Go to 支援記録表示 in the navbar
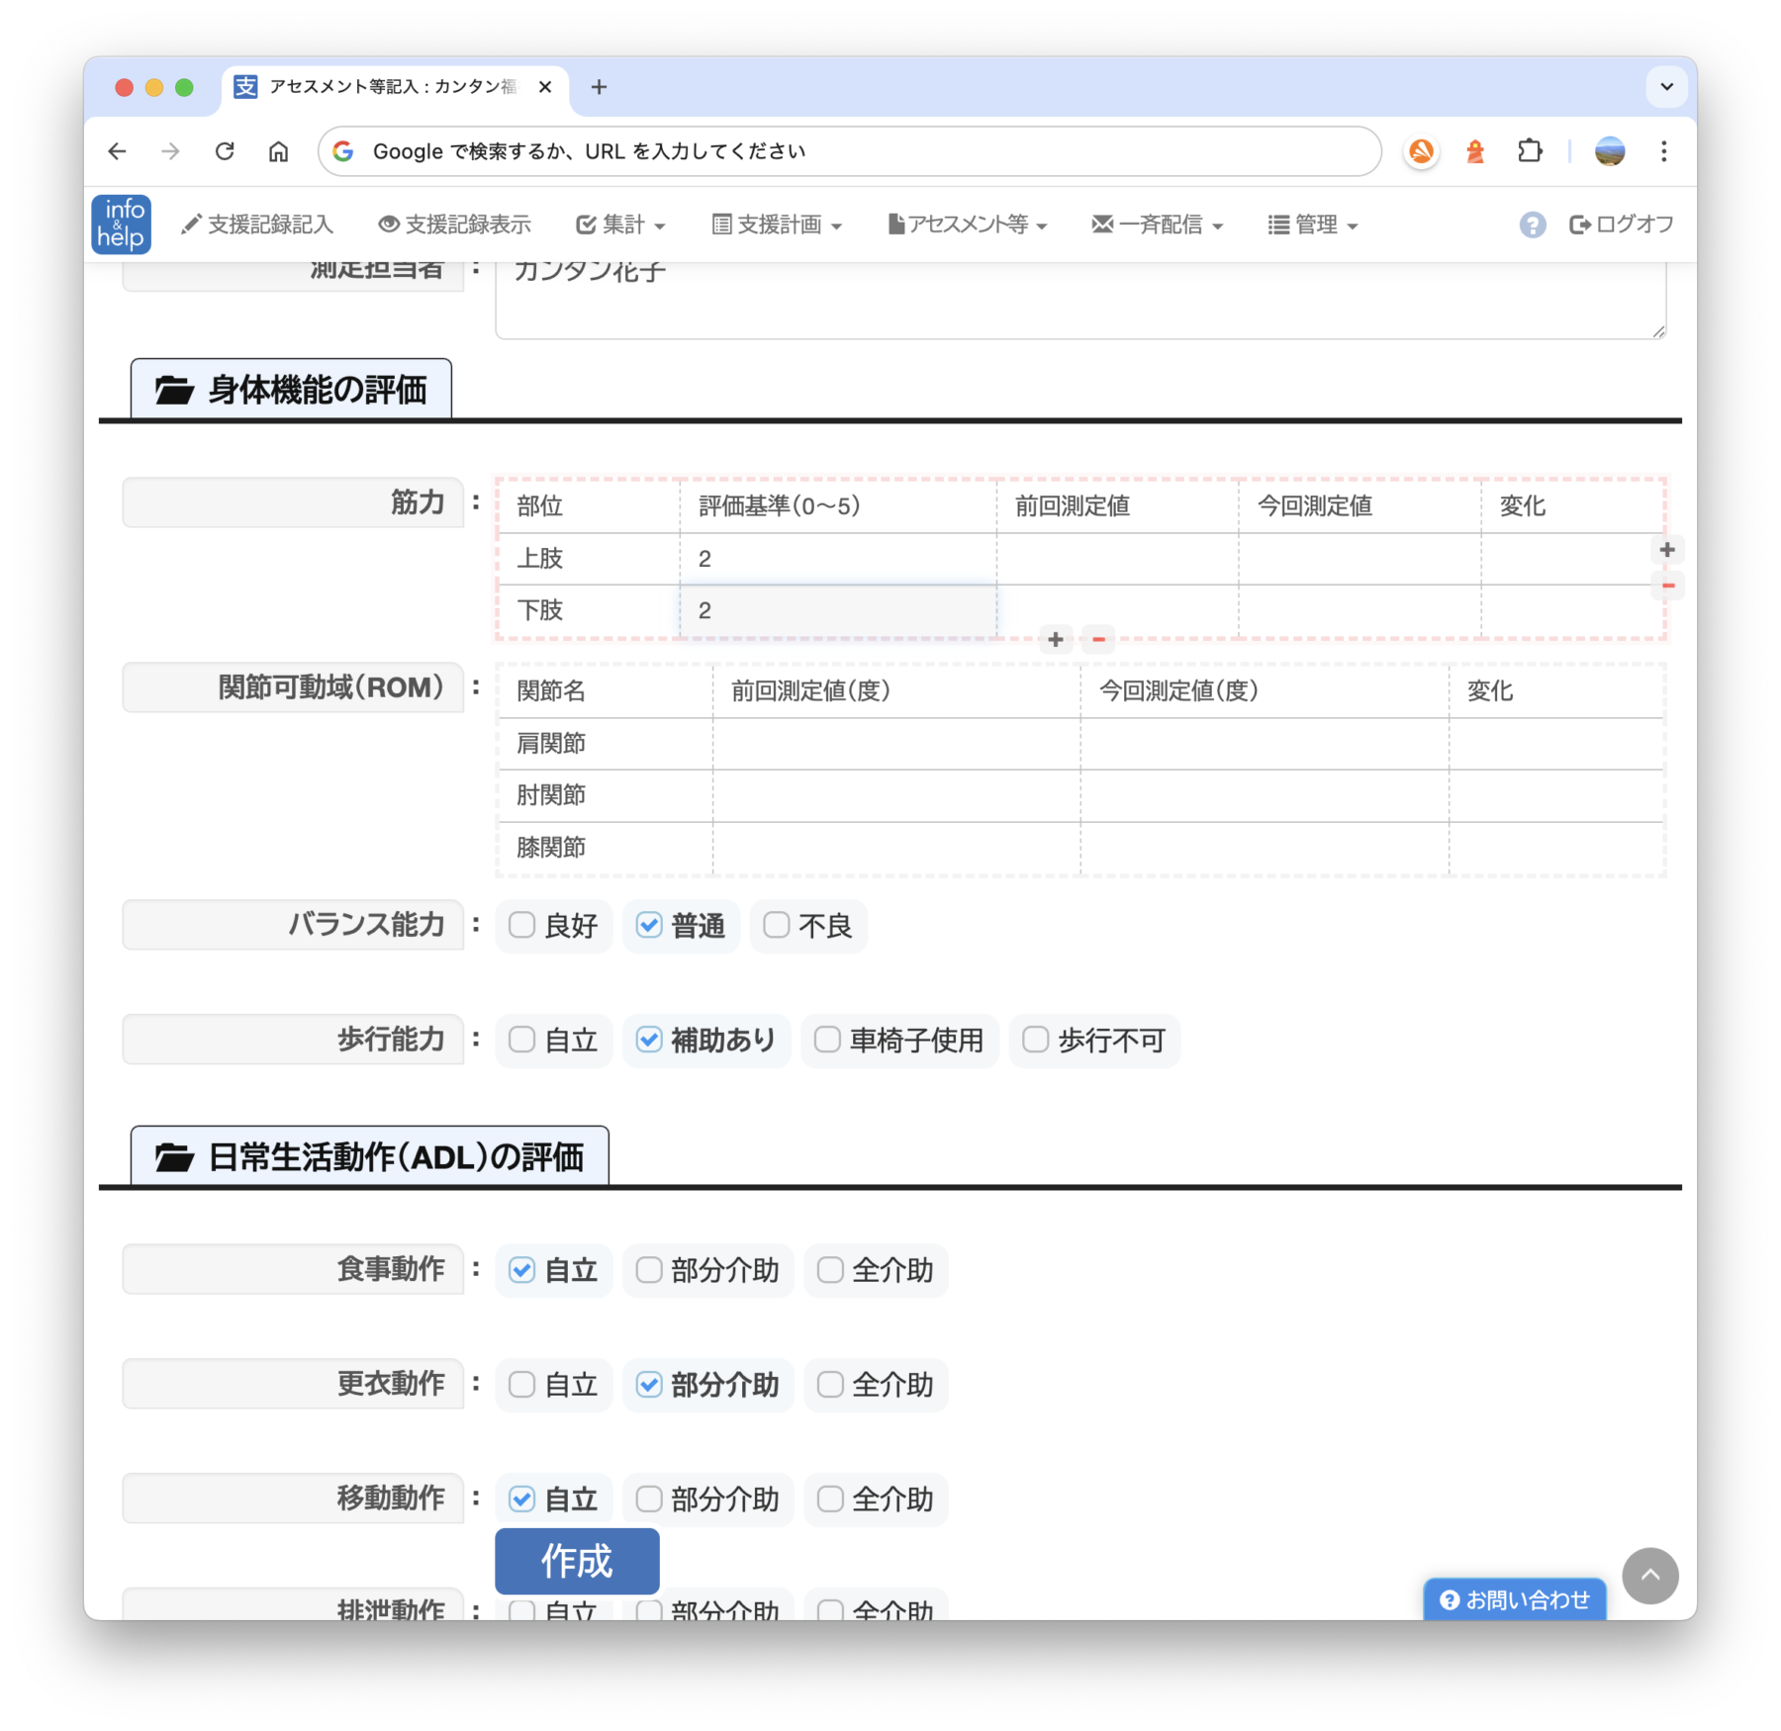The image size is (1781, 1731). pos(455,226)
